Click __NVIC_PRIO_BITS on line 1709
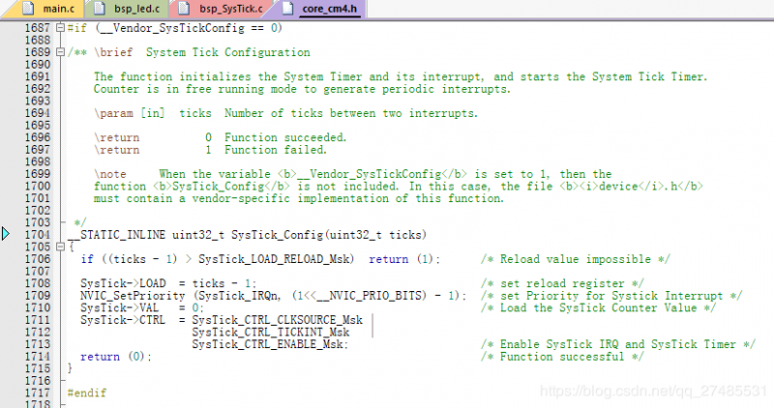The image size is (774, 408). click(369, 296)
